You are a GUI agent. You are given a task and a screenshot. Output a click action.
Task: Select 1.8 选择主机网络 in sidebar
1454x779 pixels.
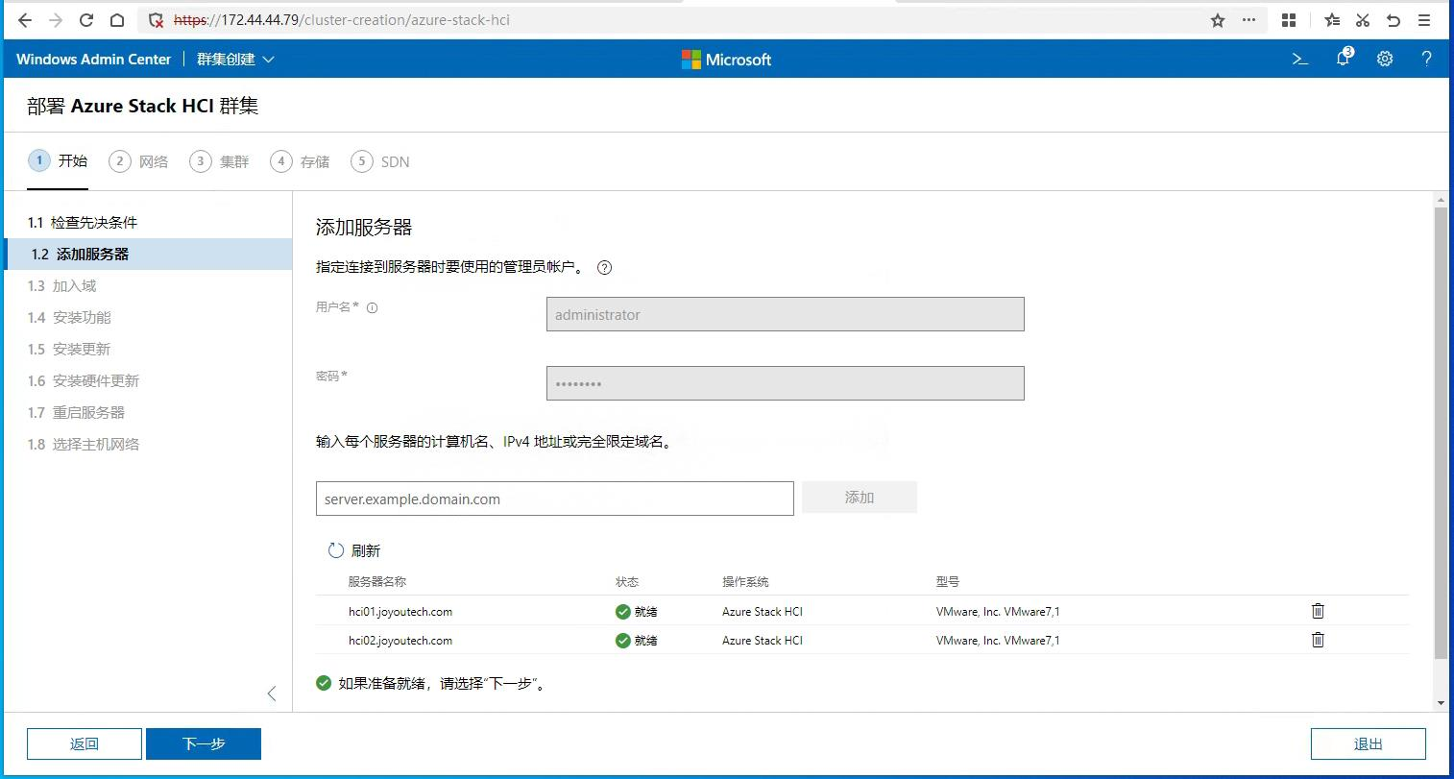pyautogui.click(x=148, y=445)
